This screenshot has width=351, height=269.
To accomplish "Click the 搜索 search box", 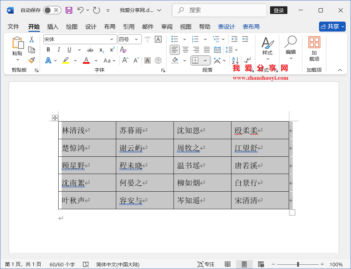I will coord(219,10).
